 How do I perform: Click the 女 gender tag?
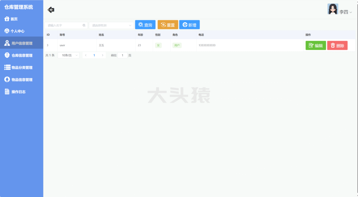click(158, 45)
